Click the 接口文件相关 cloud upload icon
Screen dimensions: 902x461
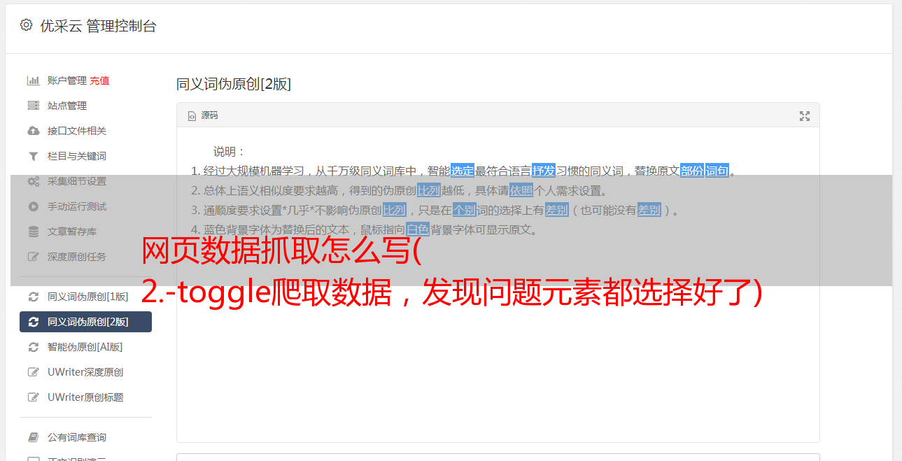pos(33,131)
